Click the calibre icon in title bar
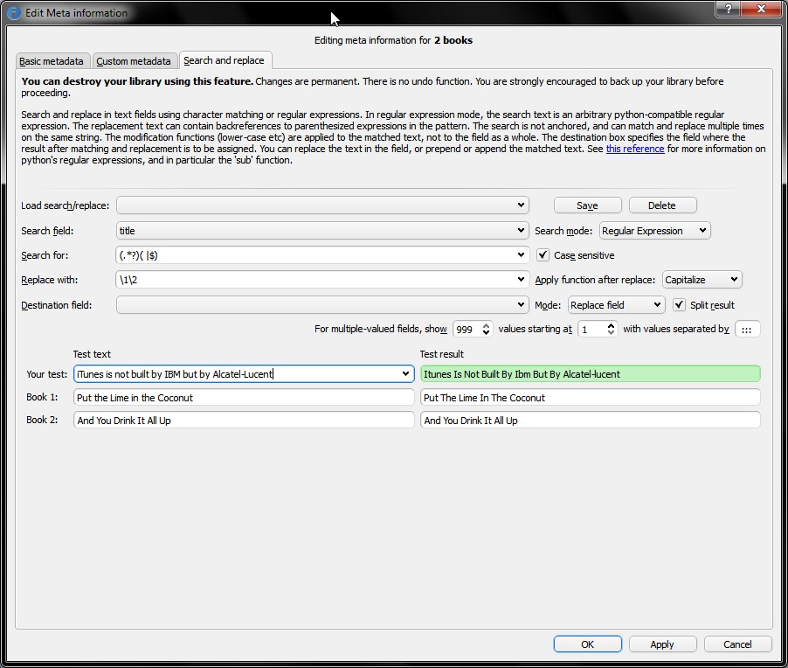The height and width of the screenshot is (668, 788). coord(14,12)
